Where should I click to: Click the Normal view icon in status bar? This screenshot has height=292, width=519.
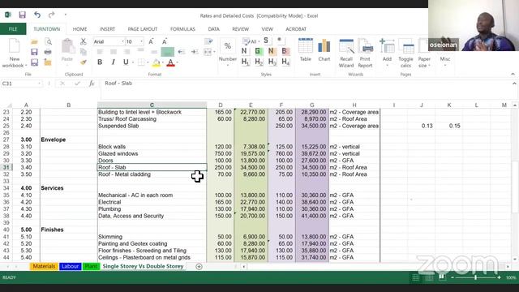(415, 277)
